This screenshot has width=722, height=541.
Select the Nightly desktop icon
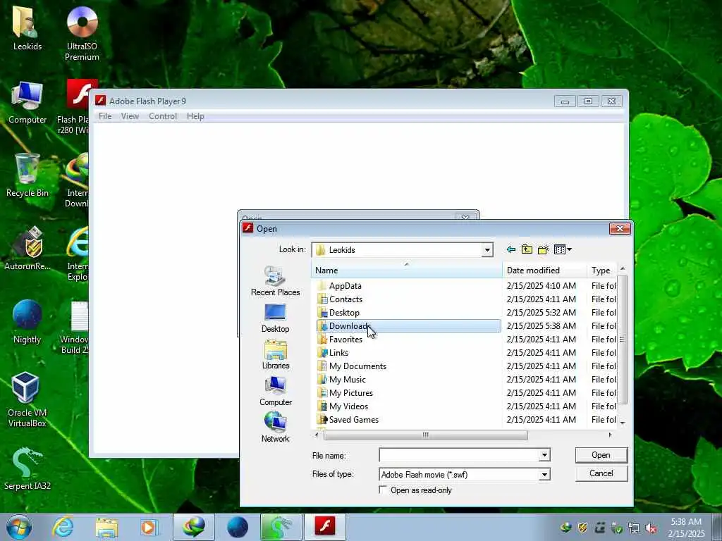click(27, 321)
